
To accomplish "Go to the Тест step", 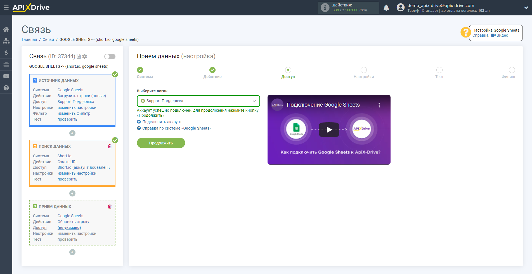I will click(x=439, y=70).
